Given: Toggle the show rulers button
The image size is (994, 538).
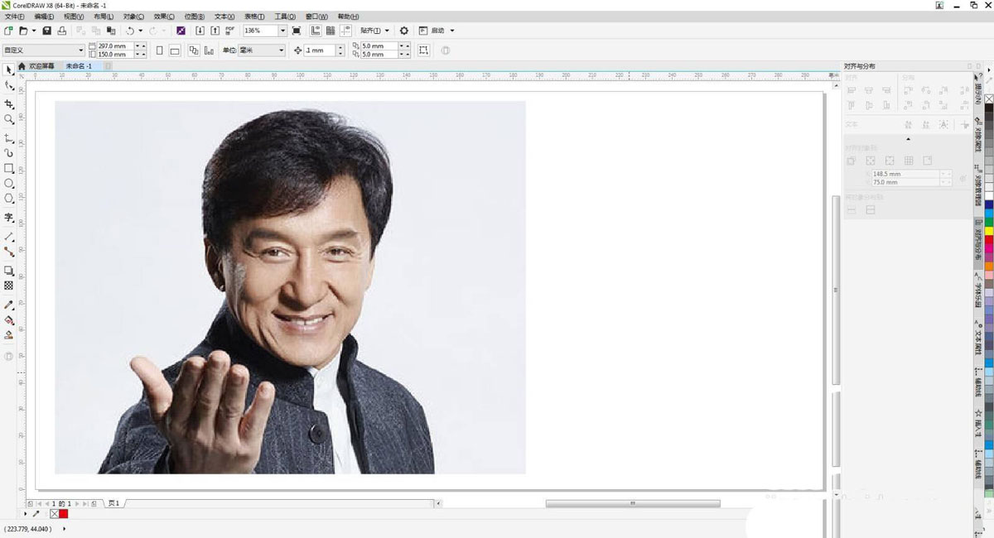Looking at the screenshot, I should pyautogui.click(x=316, y=31).
